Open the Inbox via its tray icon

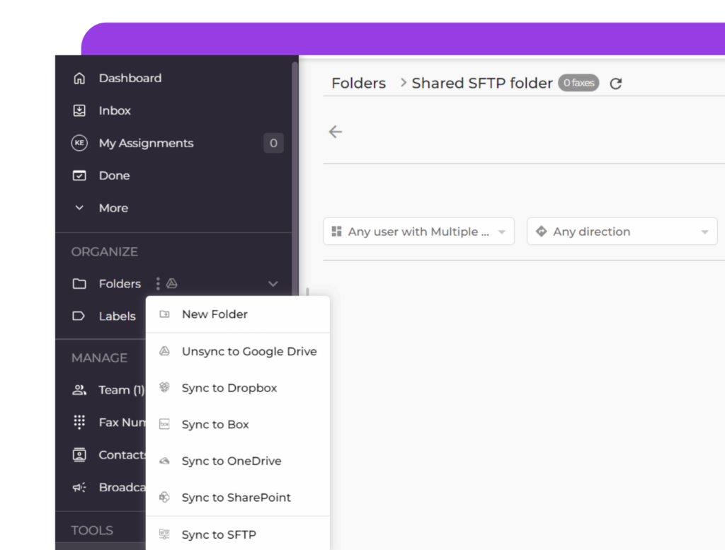pos(80,110)
